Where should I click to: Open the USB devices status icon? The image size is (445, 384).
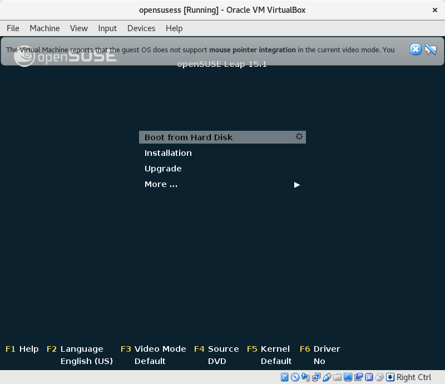[x=327, y=377]
